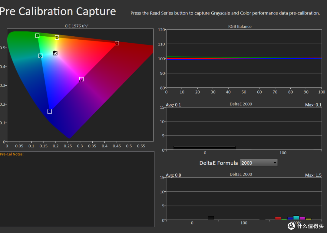The image size is (327, 233).
Task: Click the 'Max: 0.1' grayscale DeltaE value
Action: point(313,105)
